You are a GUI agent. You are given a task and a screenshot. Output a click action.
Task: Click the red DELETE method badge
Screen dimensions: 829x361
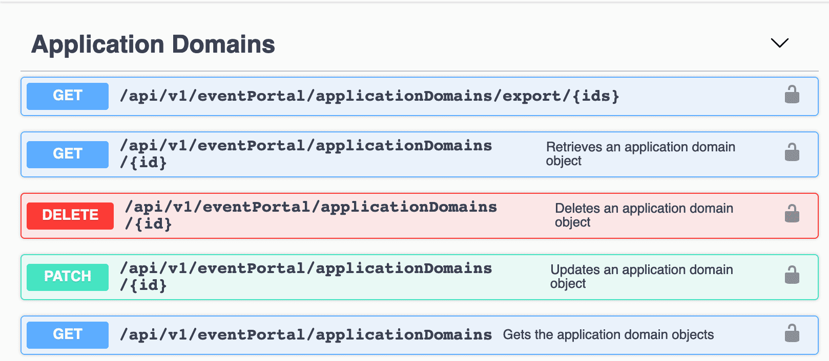70,216
